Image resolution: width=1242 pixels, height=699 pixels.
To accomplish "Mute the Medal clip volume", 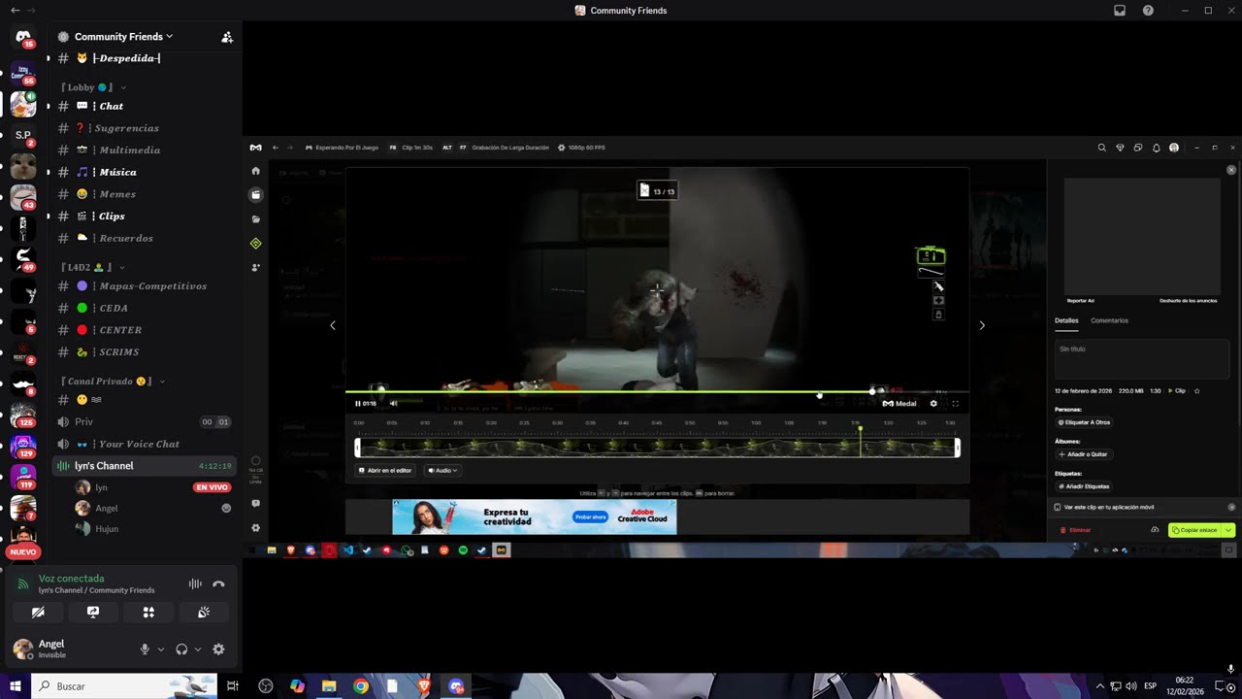I will [393, 403].
